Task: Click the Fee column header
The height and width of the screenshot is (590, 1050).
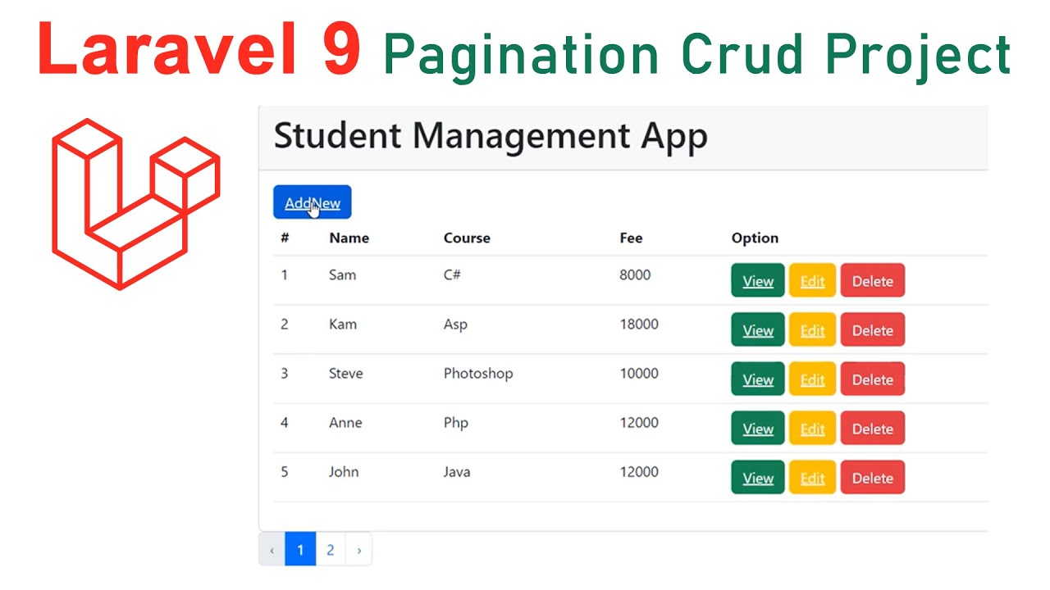Action: (631, 238)
